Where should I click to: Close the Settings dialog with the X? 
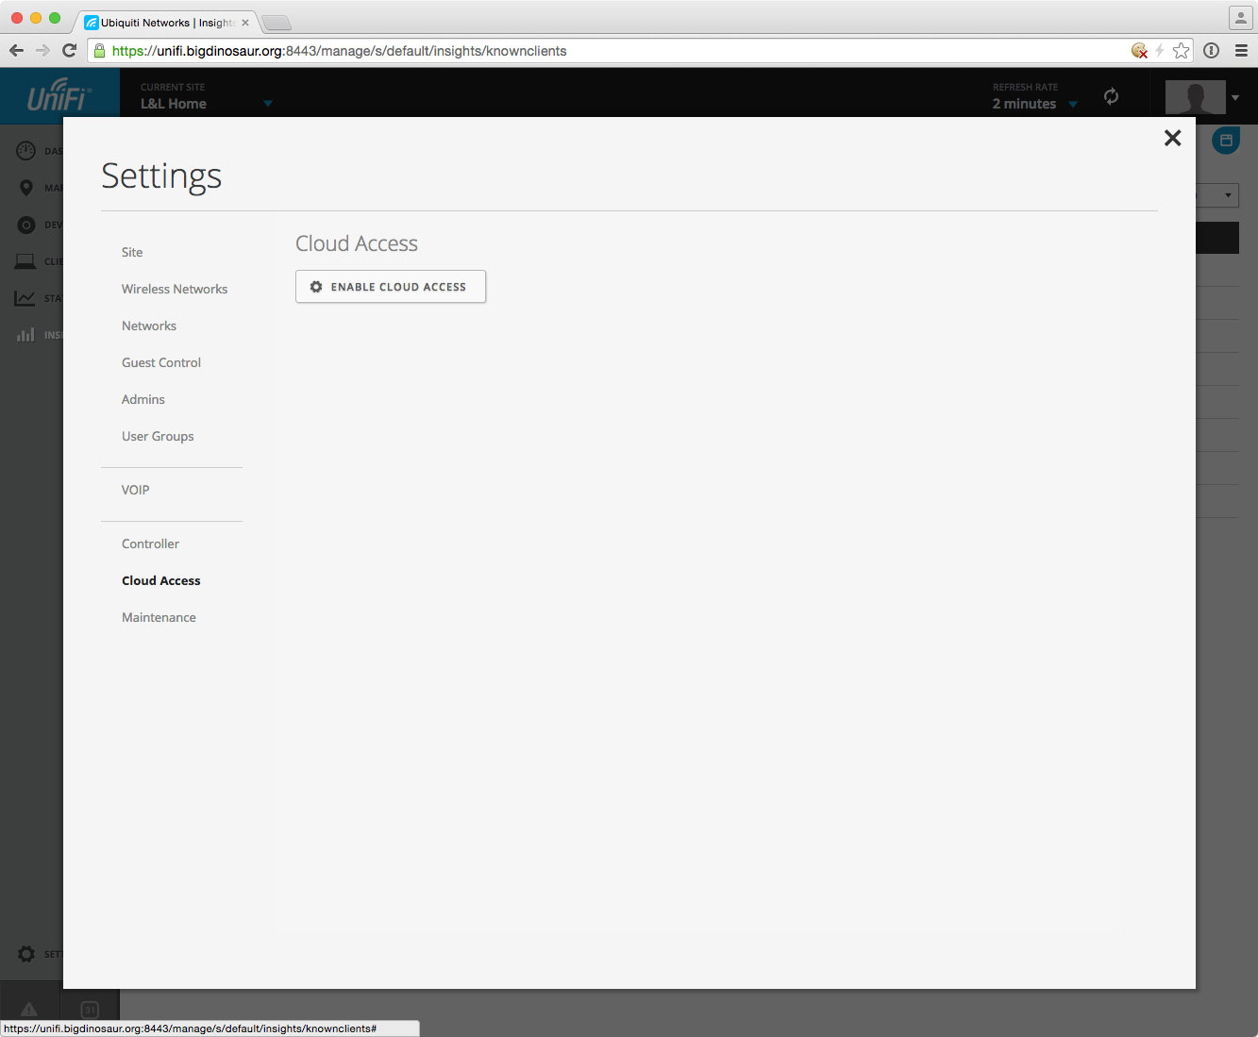1172,139
